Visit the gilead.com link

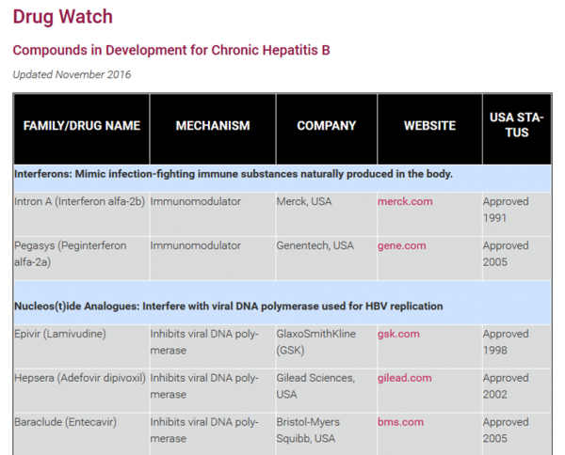click(x=404, y=378)
